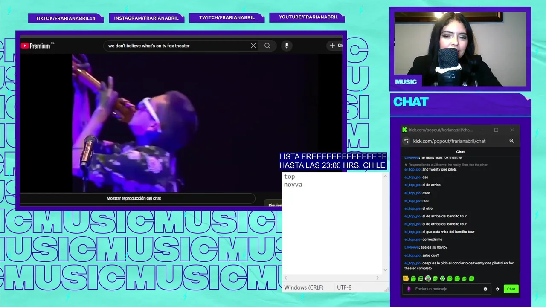Click the zoom magnifier in Kick address bar
This screenshot has width=546, height=307.
[x=512, y=141]
